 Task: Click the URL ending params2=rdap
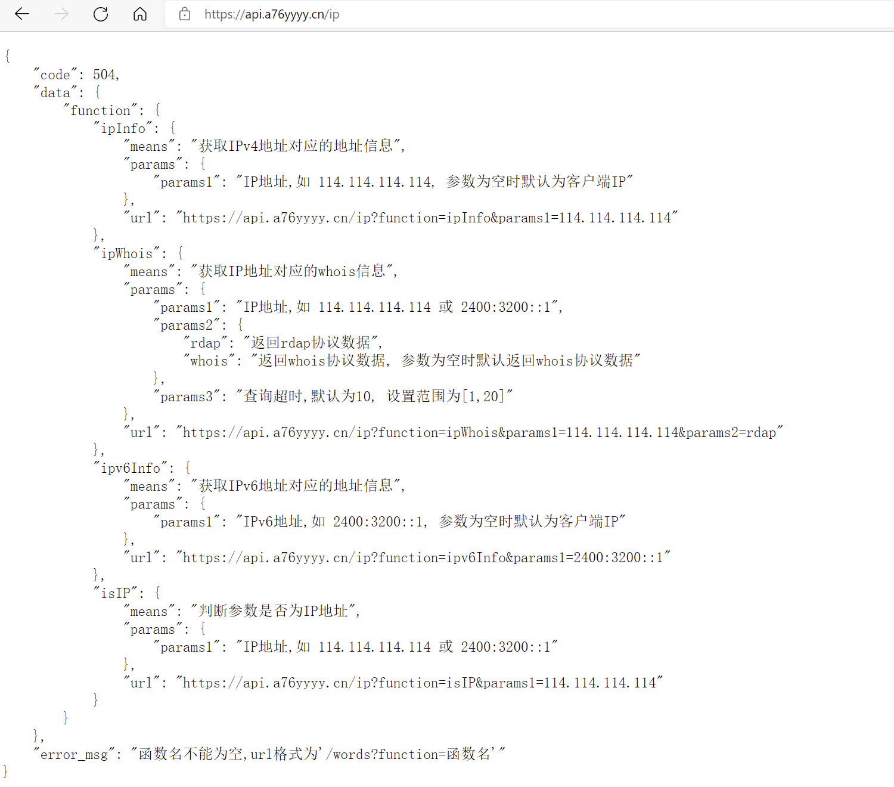click(x=480, y=432)
